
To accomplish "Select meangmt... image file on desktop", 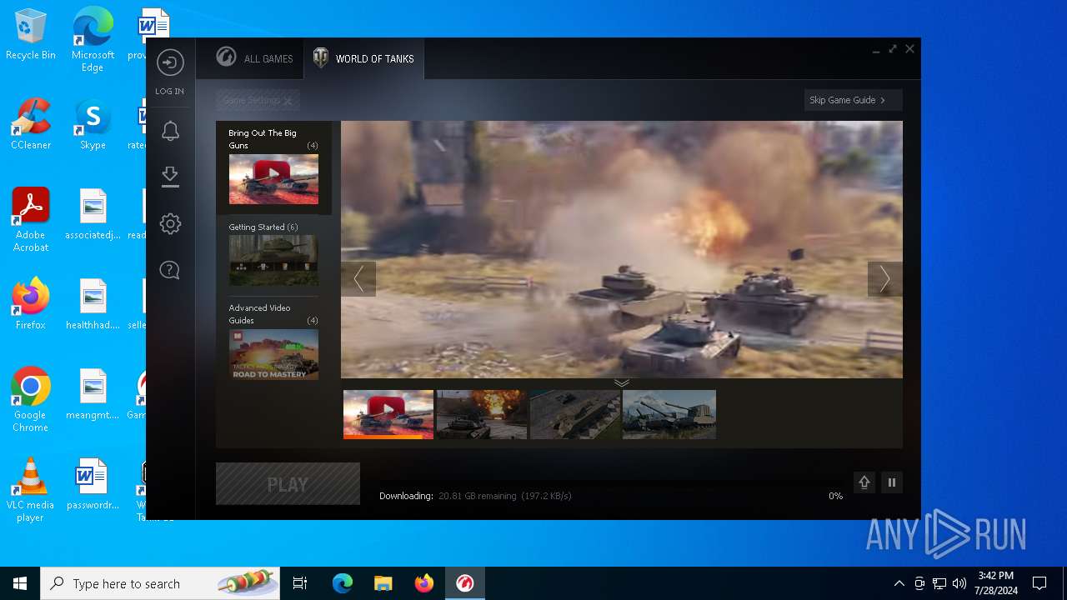I will 93,394.
